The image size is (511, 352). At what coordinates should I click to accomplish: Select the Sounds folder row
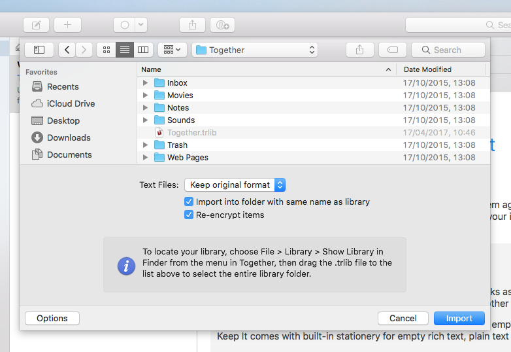pyautogui.click(x=314, y=120)
